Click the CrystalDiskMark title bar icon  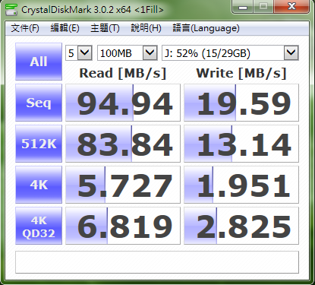(x=11, y=9)
